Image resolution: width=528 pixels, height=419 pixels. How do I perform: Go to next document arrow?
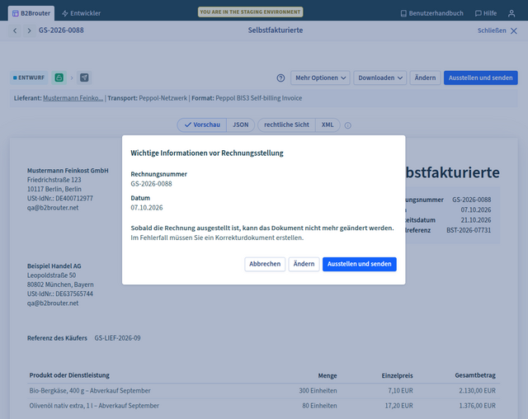(30, 31)
